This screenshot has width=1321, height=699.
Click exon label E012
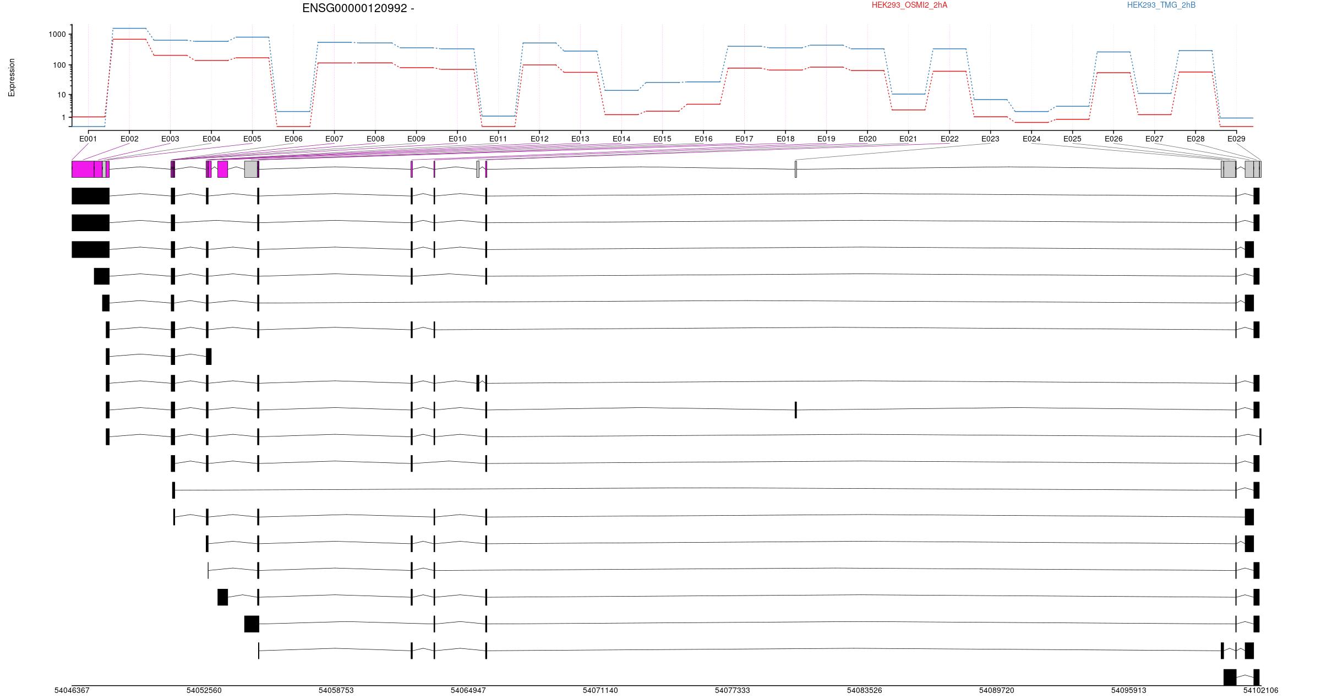pos(539,139)
